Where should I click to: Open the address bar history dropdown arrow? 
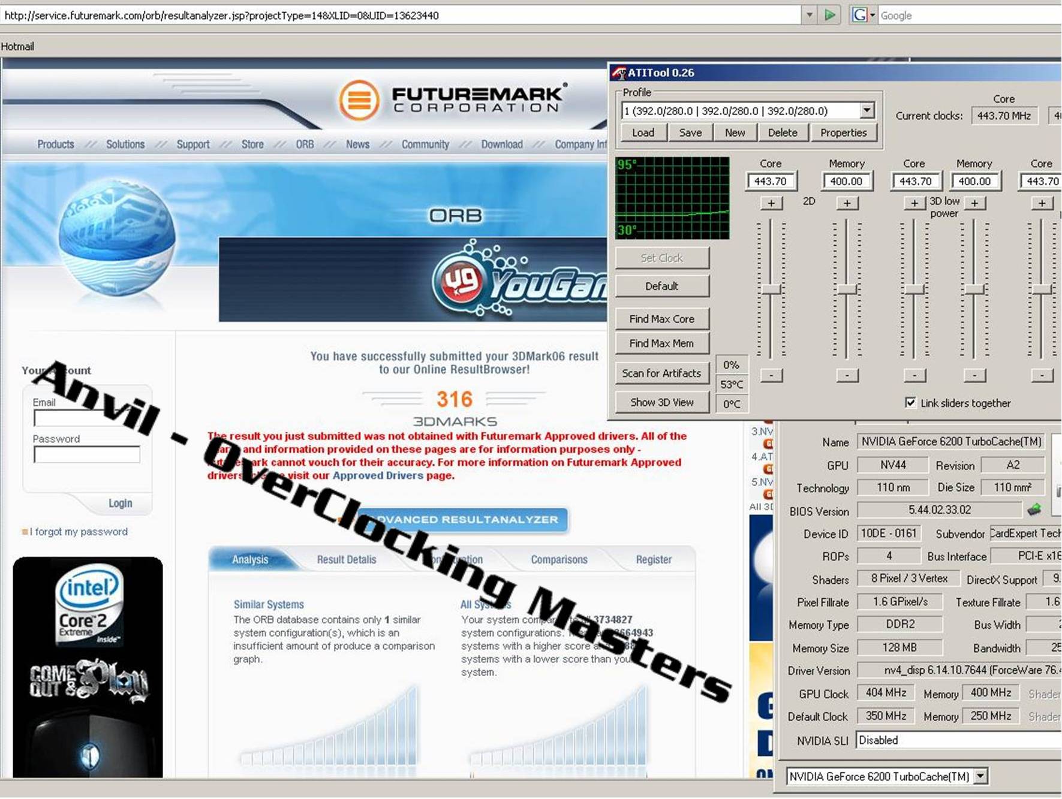pyautogui.click(x=809, y=15)
